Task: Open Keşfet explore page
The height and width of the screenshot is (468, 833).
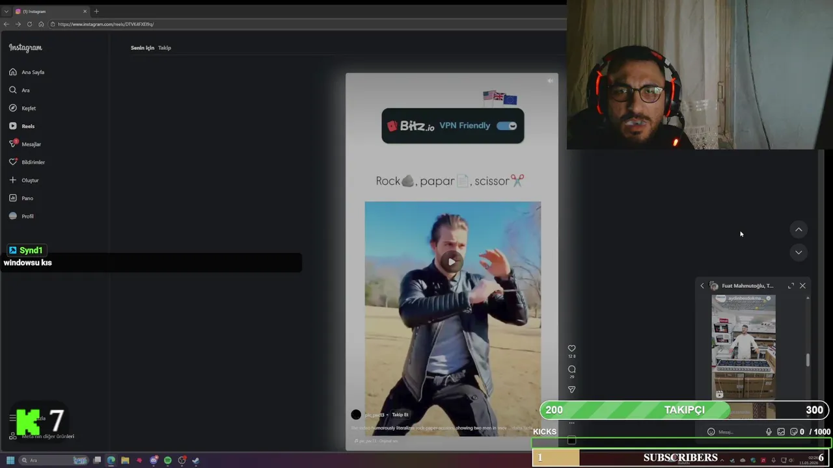Action: pos(23,109)
